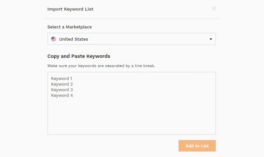Open the Select a Marketplace combo box

[x=131, y=39]
